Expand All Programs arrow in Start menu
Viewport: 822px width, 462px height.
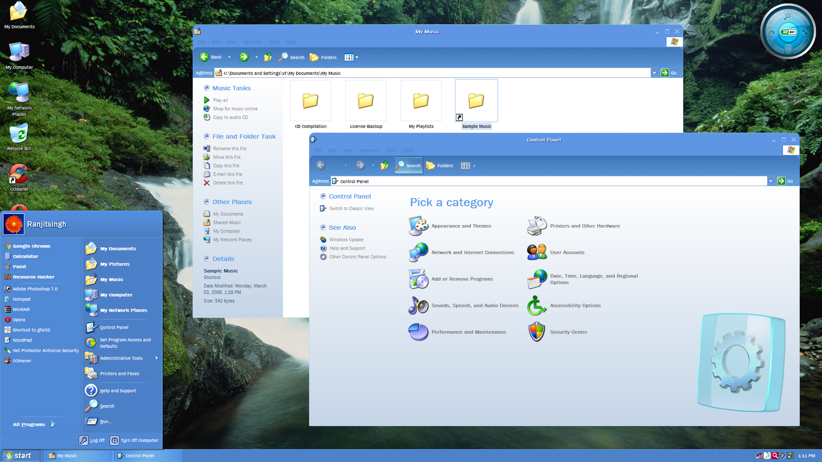pos(53,424)
